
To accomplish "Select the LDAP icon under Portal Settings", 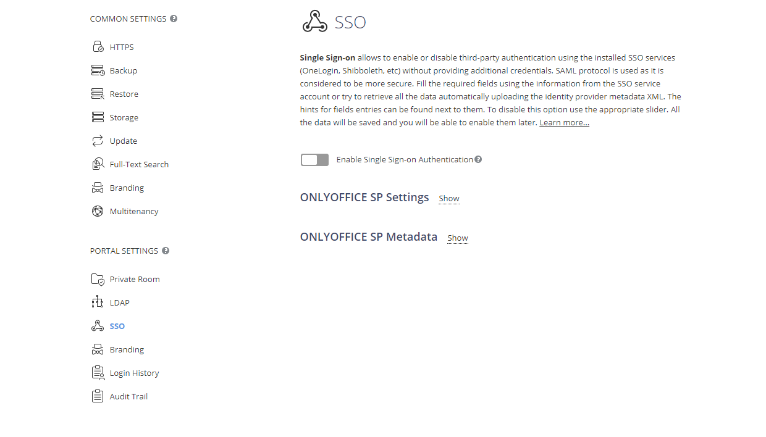I will [x=98, y=302].
